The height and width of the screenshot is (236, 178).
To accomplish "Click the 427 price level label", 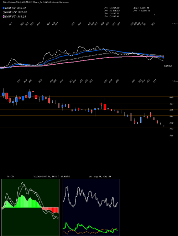I will [x=171, y=104].
